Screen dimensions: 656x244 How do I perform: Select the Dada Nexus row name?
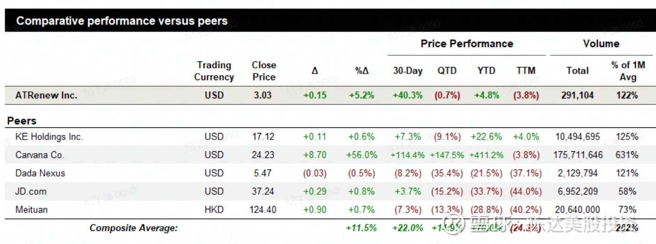pos(40,173)
